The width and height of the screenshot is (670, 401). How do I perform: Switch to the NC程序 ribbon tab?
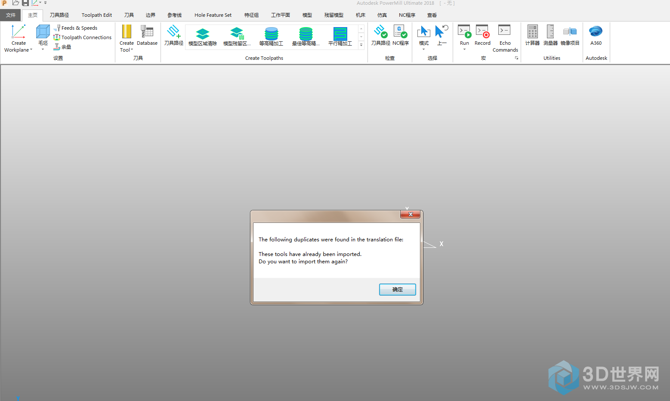point(407,15)
